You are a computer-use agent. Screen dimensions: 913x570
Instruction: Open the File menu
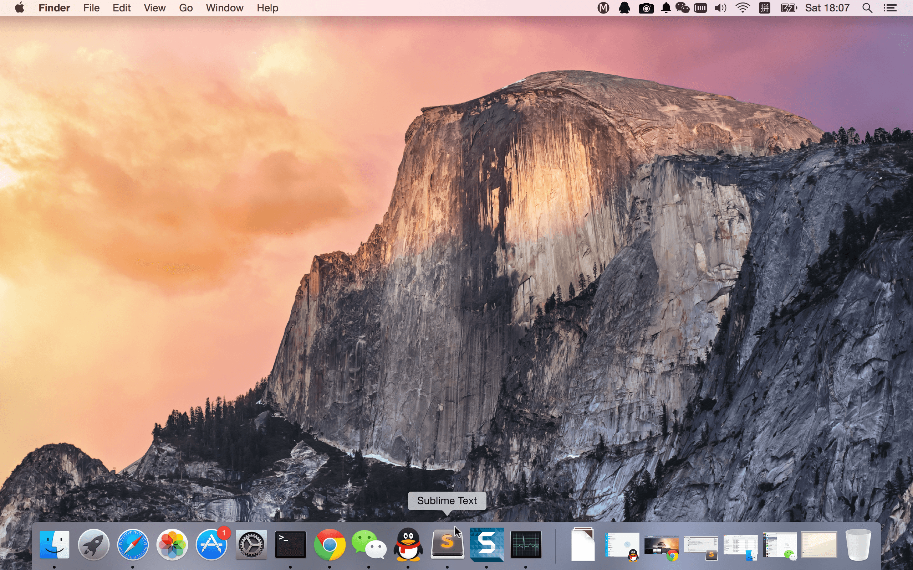point(91,8)
